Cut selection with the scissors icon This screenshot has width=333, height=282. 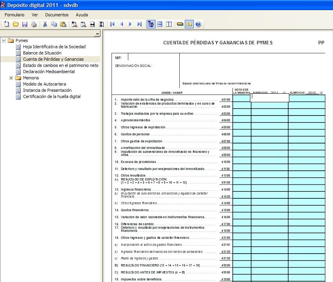[x=45, y=24]
